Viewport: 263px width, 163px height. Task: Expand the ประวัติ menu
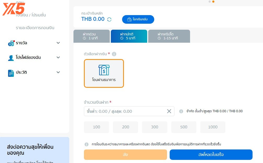pyautogui.click(x=58, y=72)
